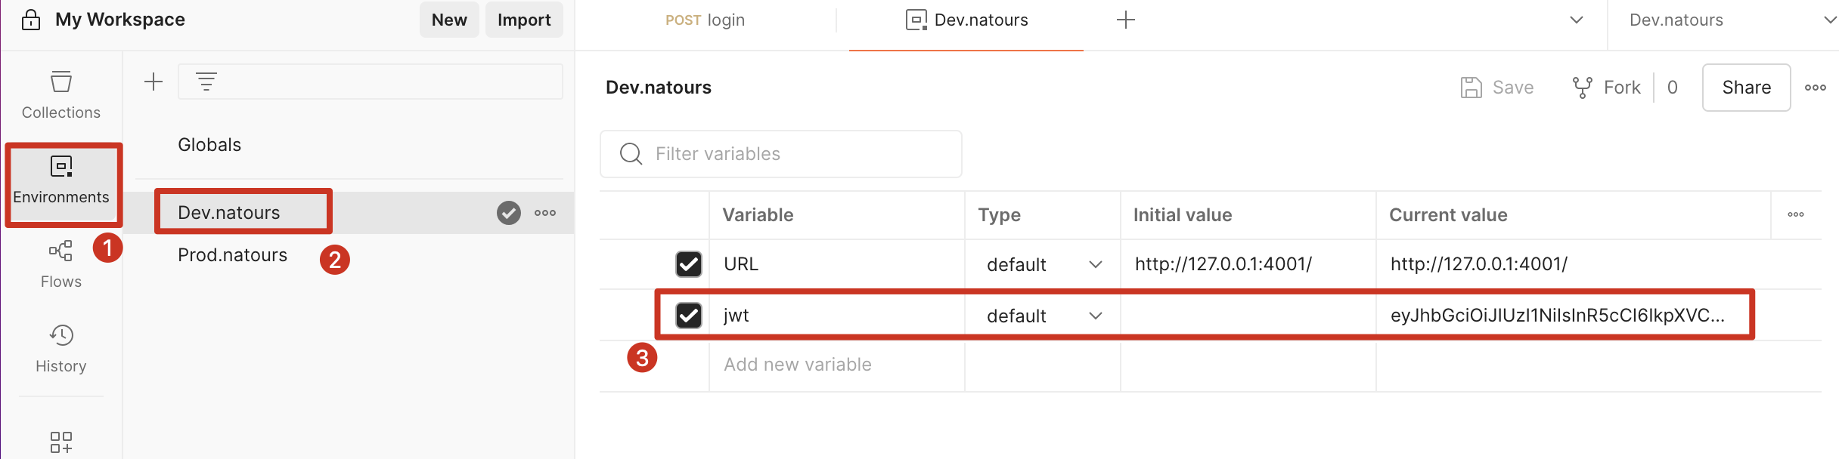The image size is (1839, 459).
Task: Open type dropdown for jwt variable
Action: click(x=1096, y=316)
